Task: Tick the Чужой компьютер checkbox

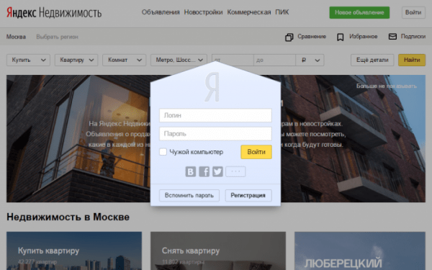Action: click(163, 152)
